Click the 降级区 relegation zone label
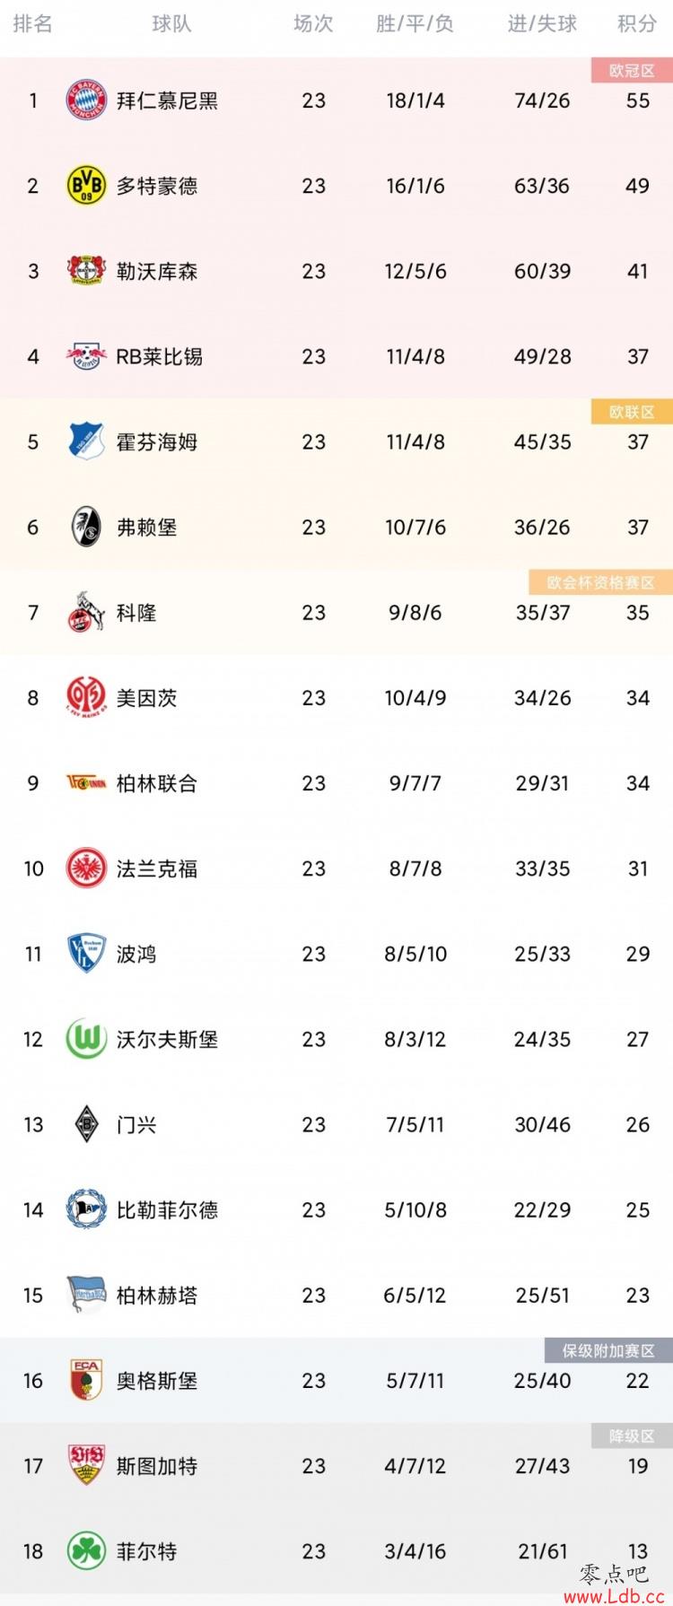This screenshot has width=673, height=1606. (632, 1436)
